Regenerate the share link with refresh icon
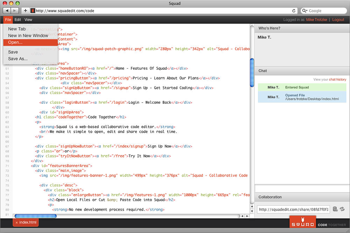Screen dimensions: 350x233 pyautogui.click(x=342, y=209)
